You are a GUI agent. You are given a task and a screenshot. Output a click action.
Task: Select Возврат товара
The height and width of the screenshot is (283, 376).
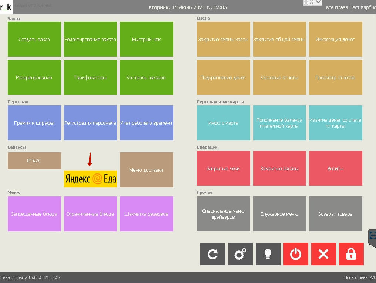point(336,214)
